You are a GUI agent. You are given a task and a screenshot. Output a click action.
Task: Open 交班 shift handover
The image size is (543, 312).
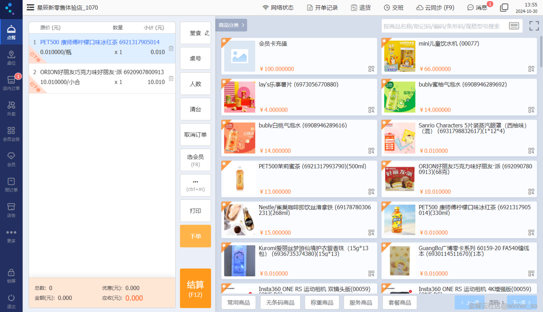pyautogui.click(x=394, y=8)
